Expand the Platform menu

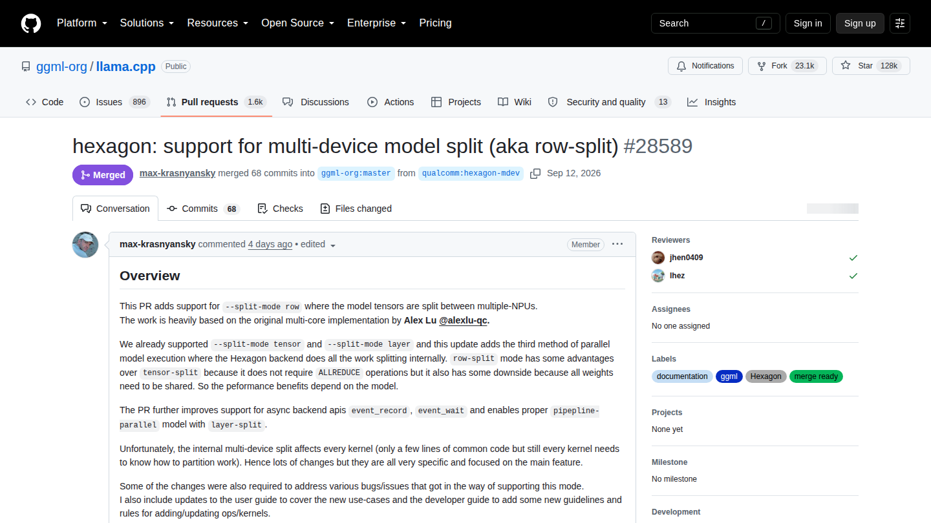coord(83,23)
